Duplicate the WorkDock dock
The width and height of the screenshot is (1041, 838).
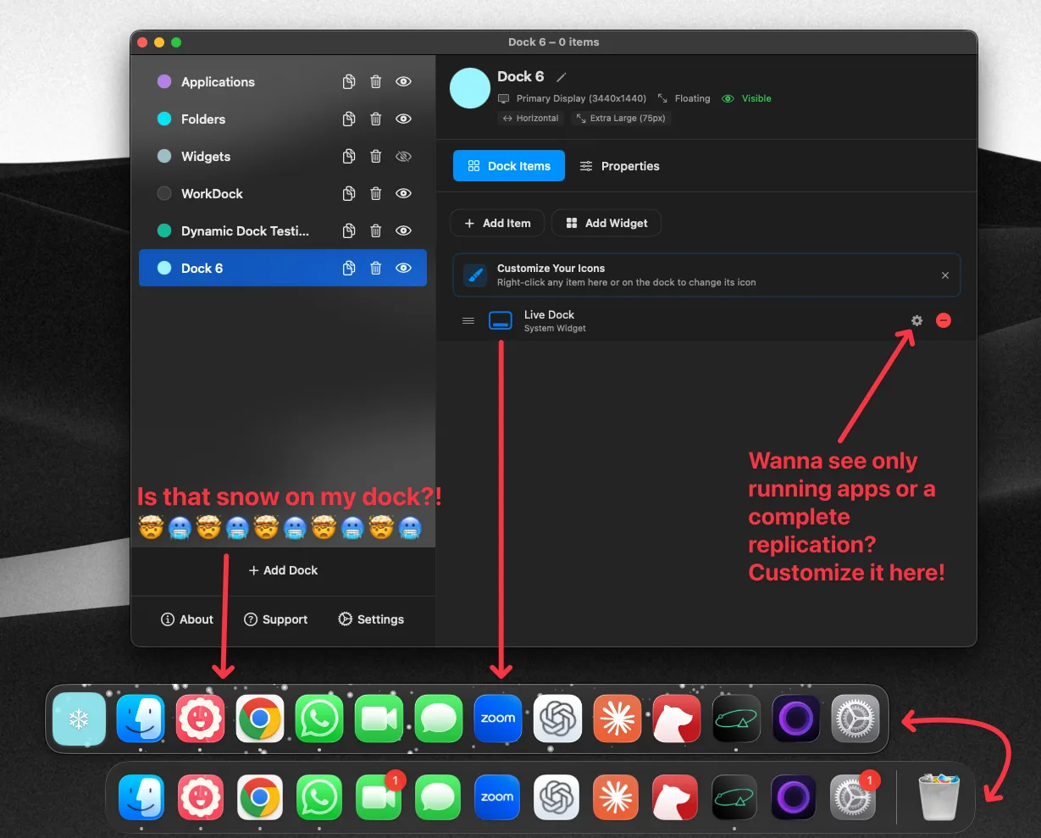click(348, 194)
